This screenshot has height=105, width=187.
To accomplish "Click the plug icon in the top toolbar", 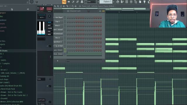I will coord(144,2).
